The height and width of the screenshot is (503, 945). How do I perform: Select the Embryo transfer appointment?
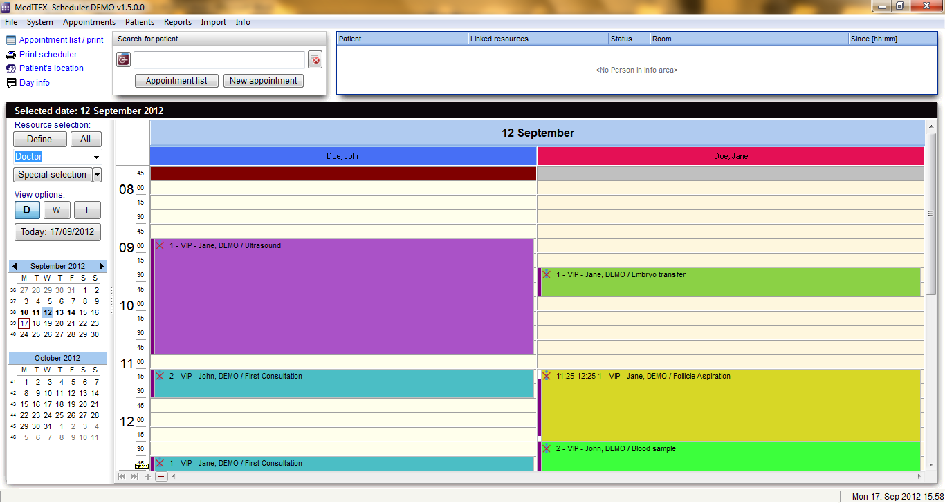coord(729,282)
